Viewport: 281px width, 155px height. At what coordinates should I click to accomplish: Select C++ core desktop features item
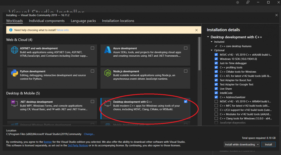235,46
